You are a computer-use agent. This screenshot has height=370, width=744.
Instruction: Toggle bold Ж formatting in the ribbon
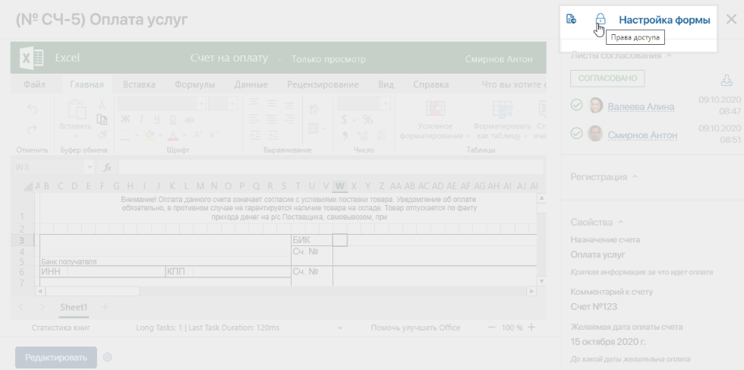pyautogui.click(x=125, y=120)
